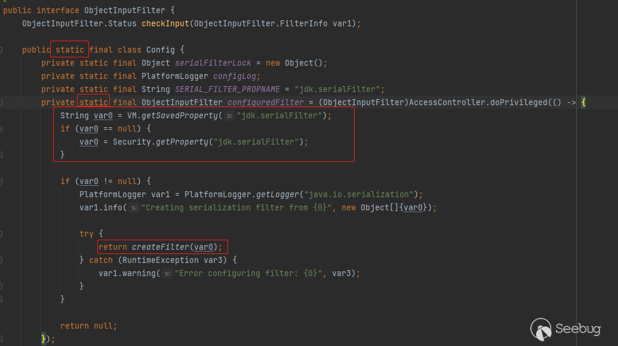This screenshot has width=618, height=346.
Task: Collapse the Config class fold marker
Action: [1, 50]
